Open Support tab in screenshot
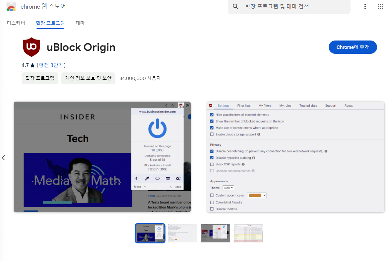 pyautogui.click(x=331, y=106)
